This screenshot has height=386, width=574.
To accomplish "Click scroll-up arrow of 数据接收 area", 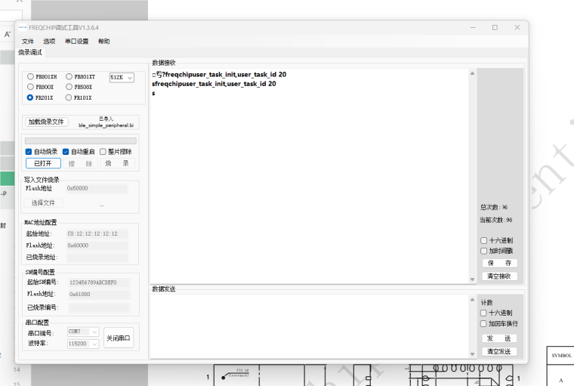I will pos(473,74).
